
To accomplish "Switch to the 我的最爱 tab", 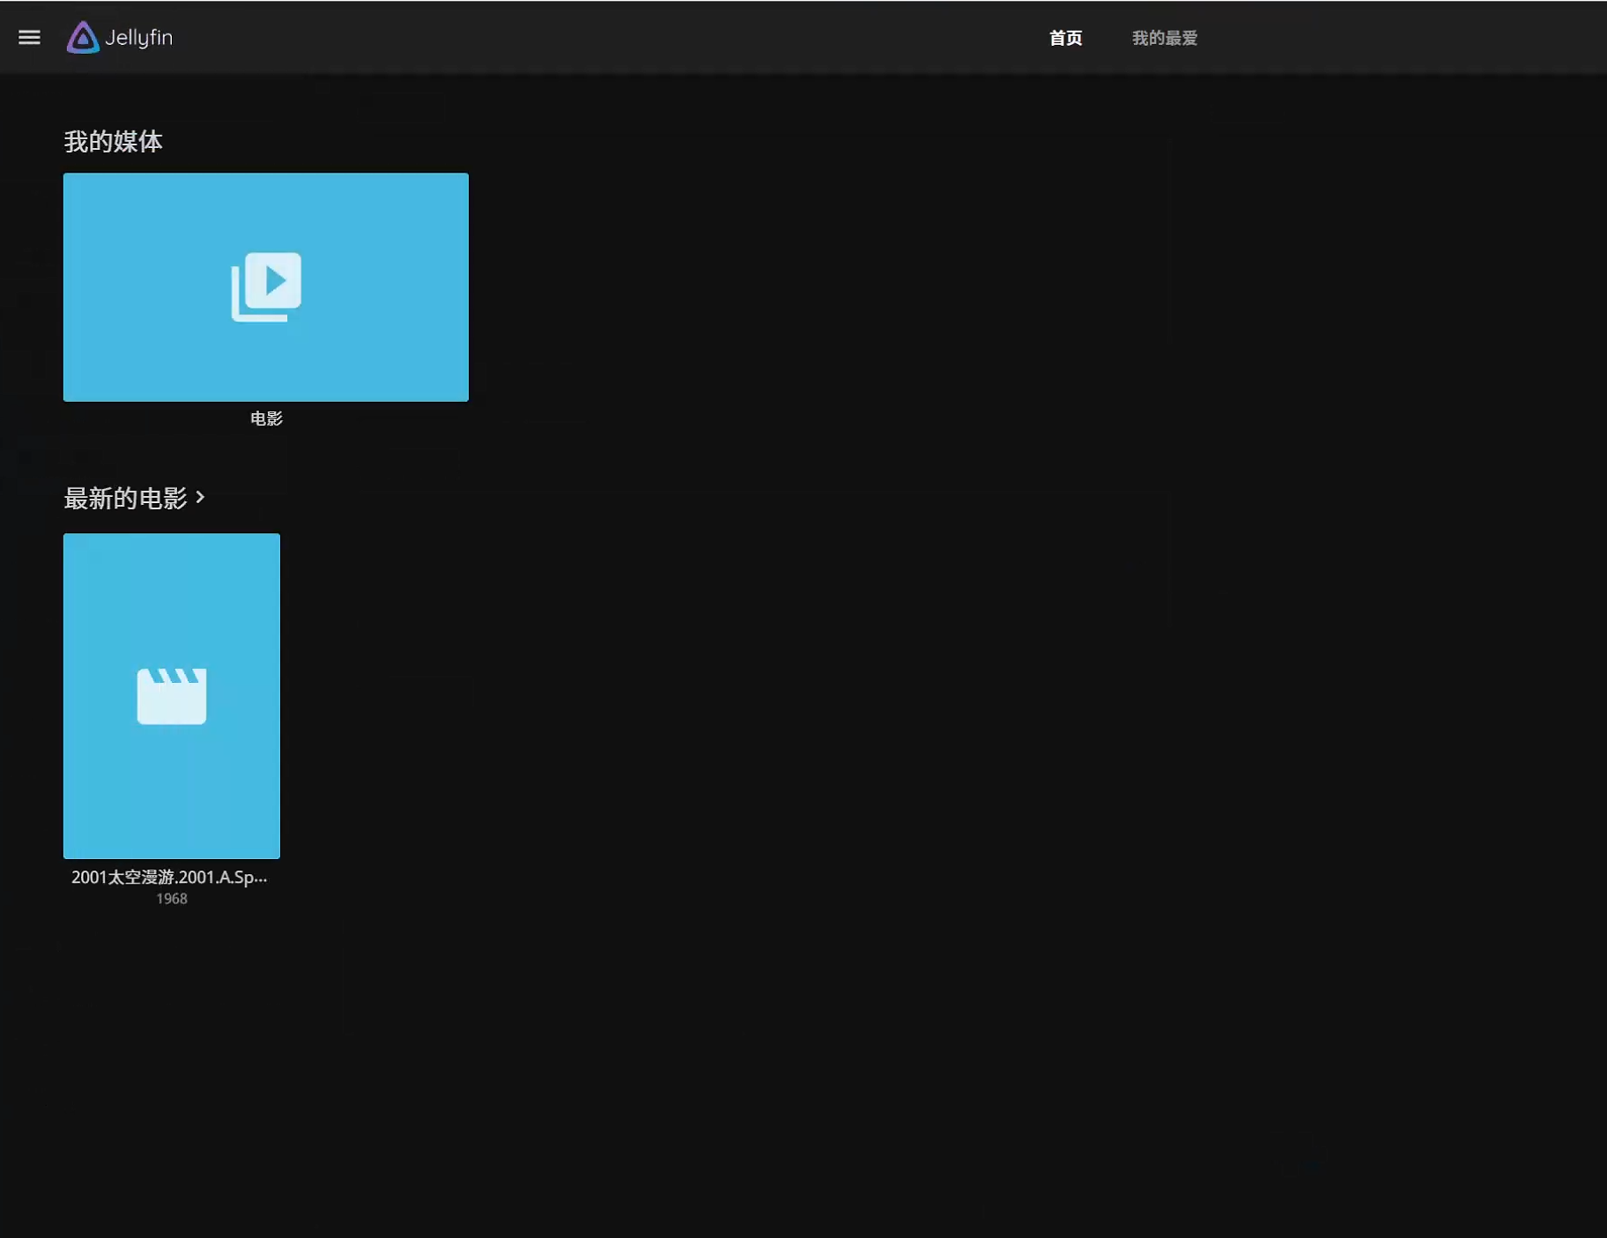I will [1164, 38].
